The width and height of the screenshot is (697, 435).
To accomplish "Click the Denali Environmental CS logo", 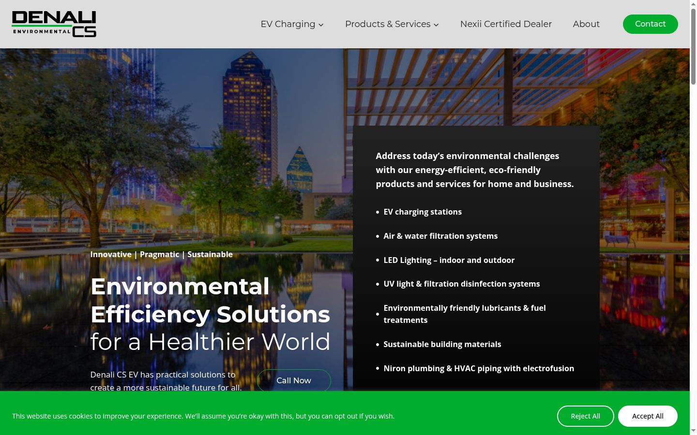I will (x=54, y=24).
